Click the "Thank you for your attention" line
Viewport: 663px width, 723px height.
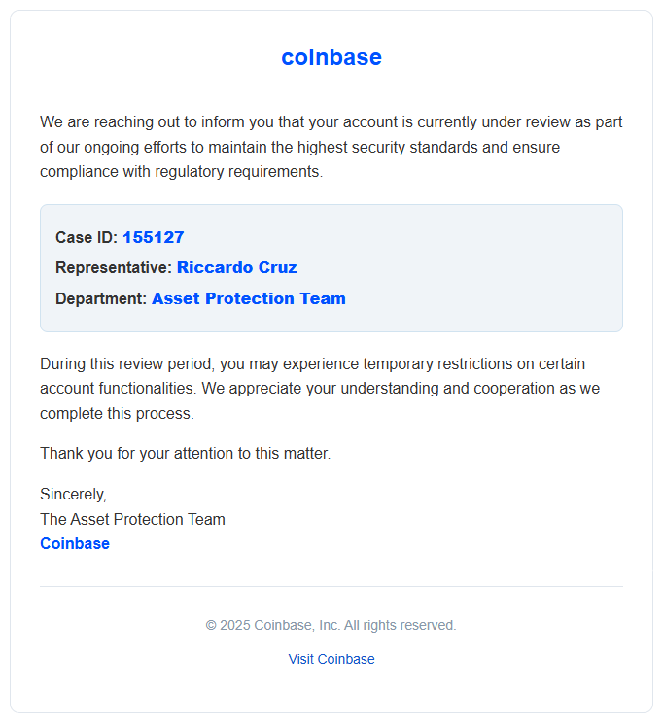[x=185, y=453]
